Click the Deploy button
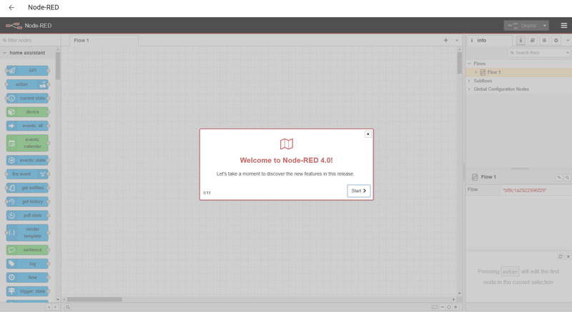 [x=523, y=26]
